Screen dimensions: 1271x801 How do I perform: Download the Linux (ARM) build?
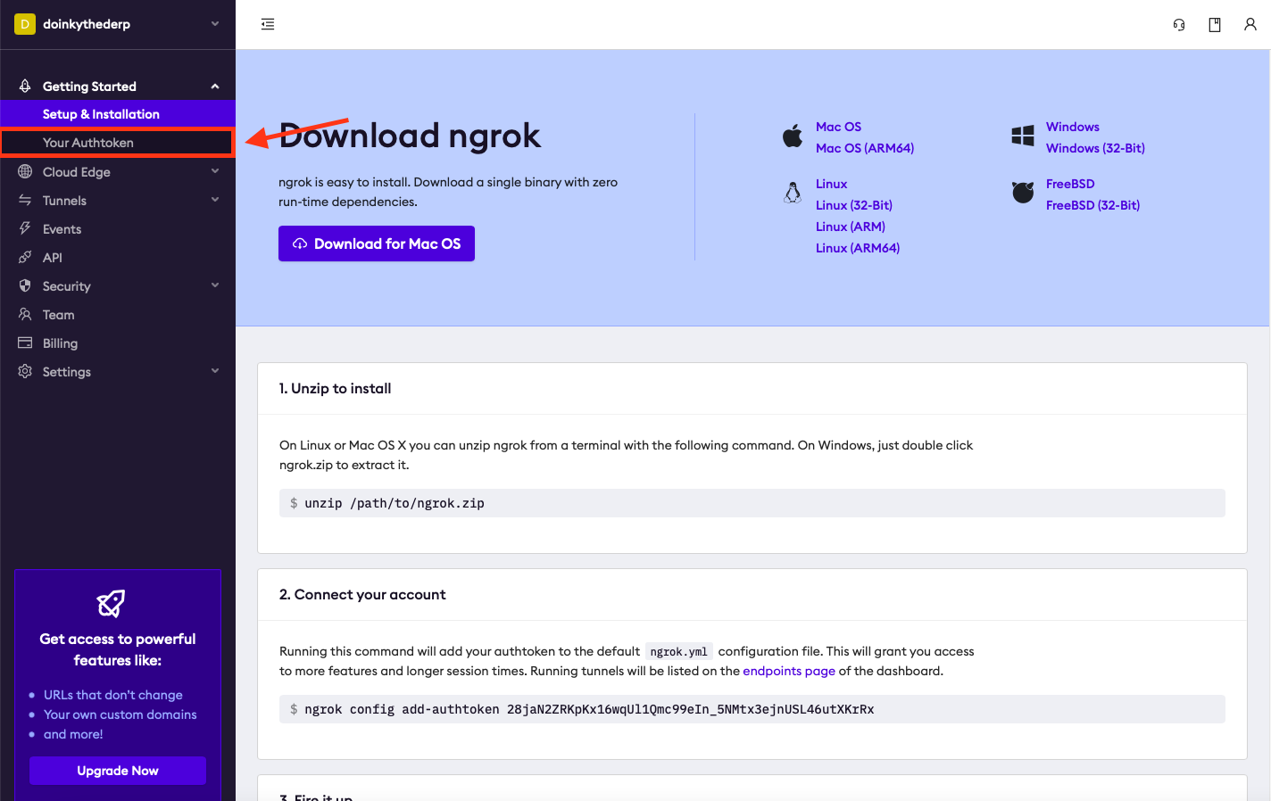tap(851, 227)
